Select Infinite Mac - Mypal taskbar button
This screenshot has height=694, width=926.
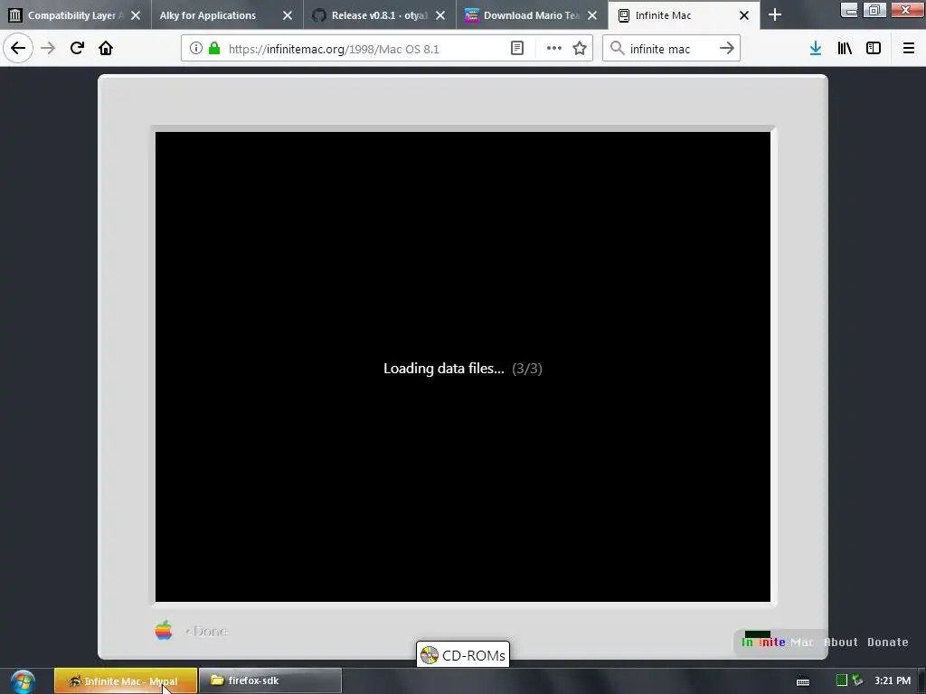click(126, 681)
